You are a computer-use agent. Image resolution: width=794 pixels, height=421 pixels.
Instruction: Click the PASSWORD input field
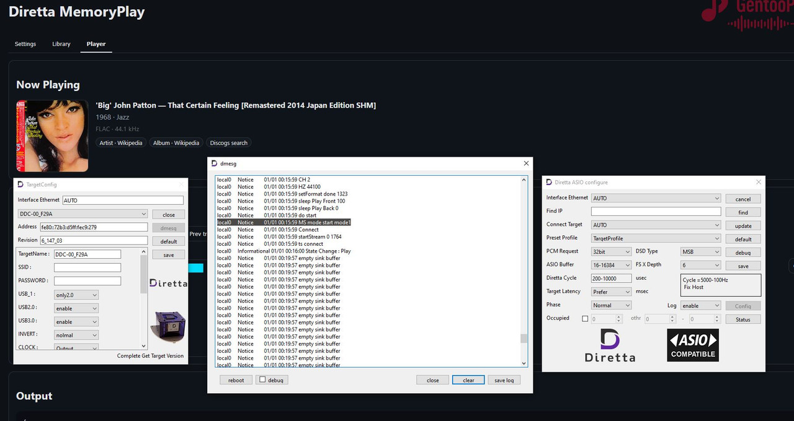[87, 281]
